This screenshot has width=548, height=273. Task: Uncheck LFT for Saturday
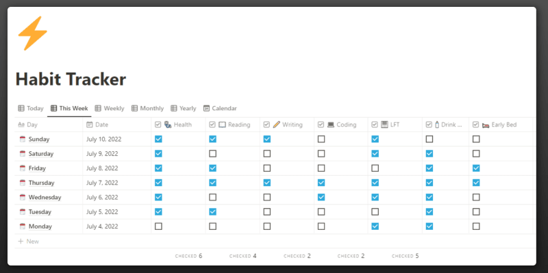(x=375, y=154)
